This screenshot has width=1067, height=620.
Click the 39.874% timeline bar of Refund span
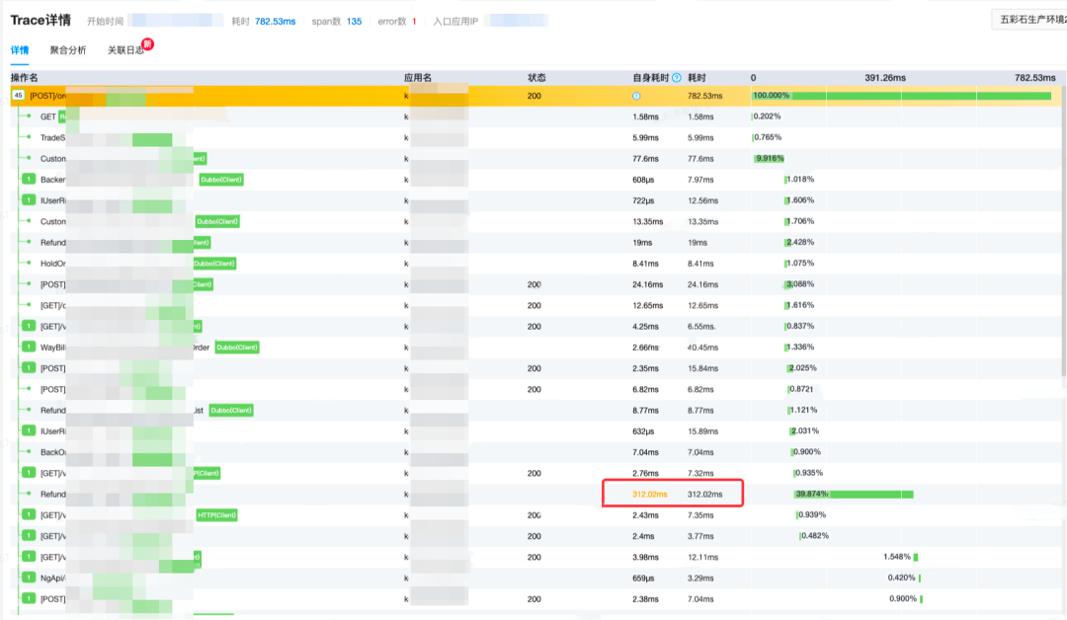tap(854, 495)
